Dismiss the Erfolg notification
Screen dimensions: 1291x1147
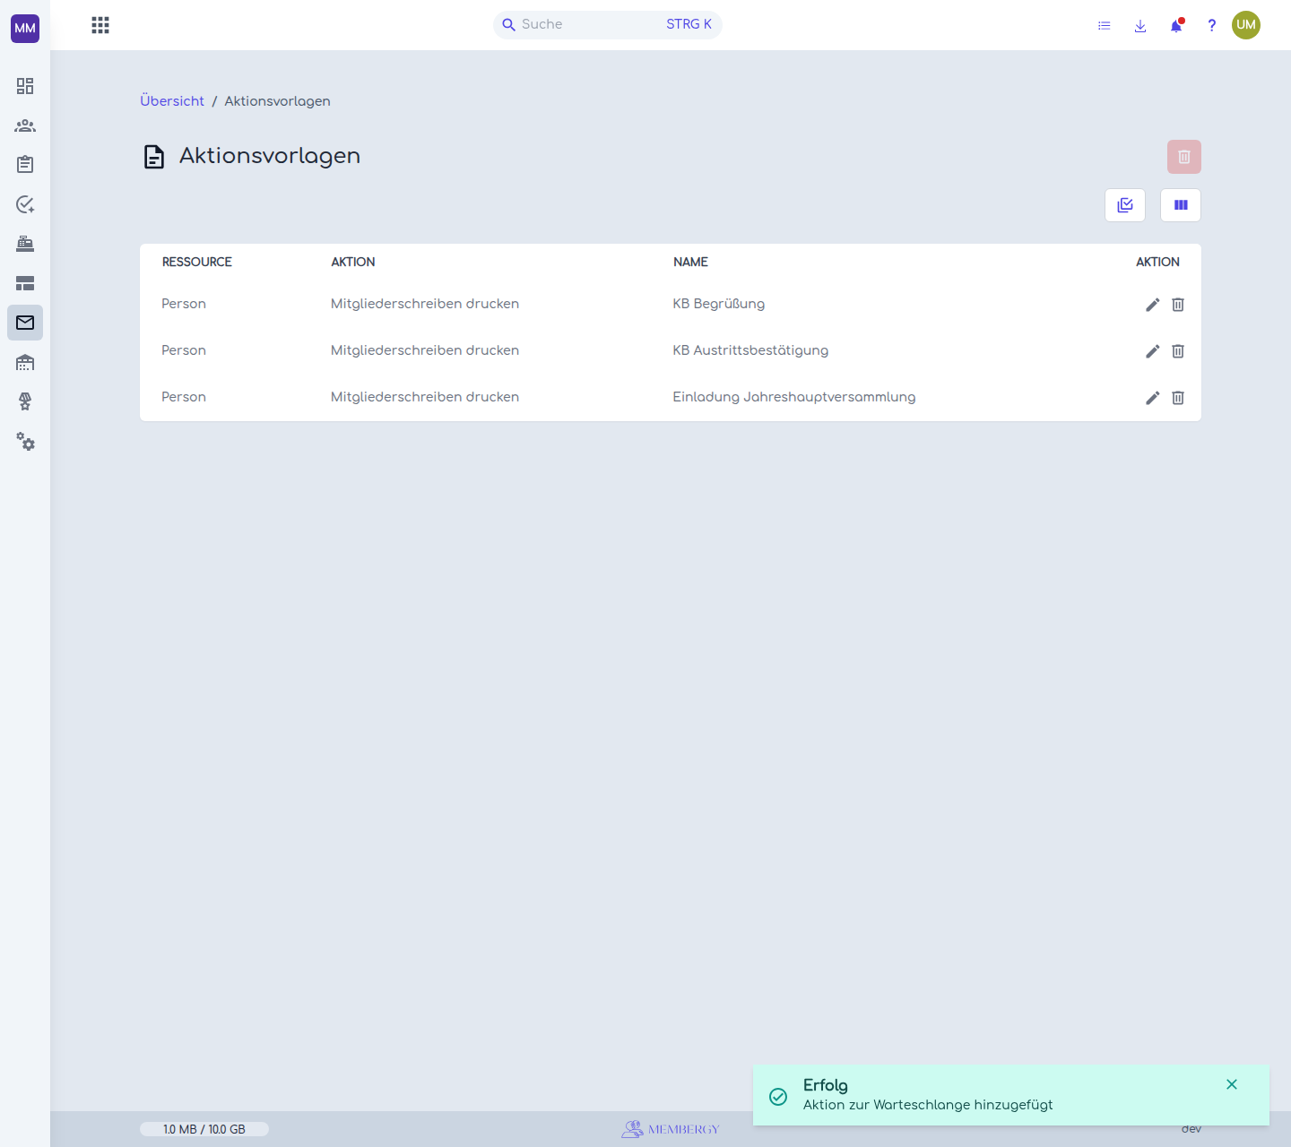click(x=1232, y=1084)
